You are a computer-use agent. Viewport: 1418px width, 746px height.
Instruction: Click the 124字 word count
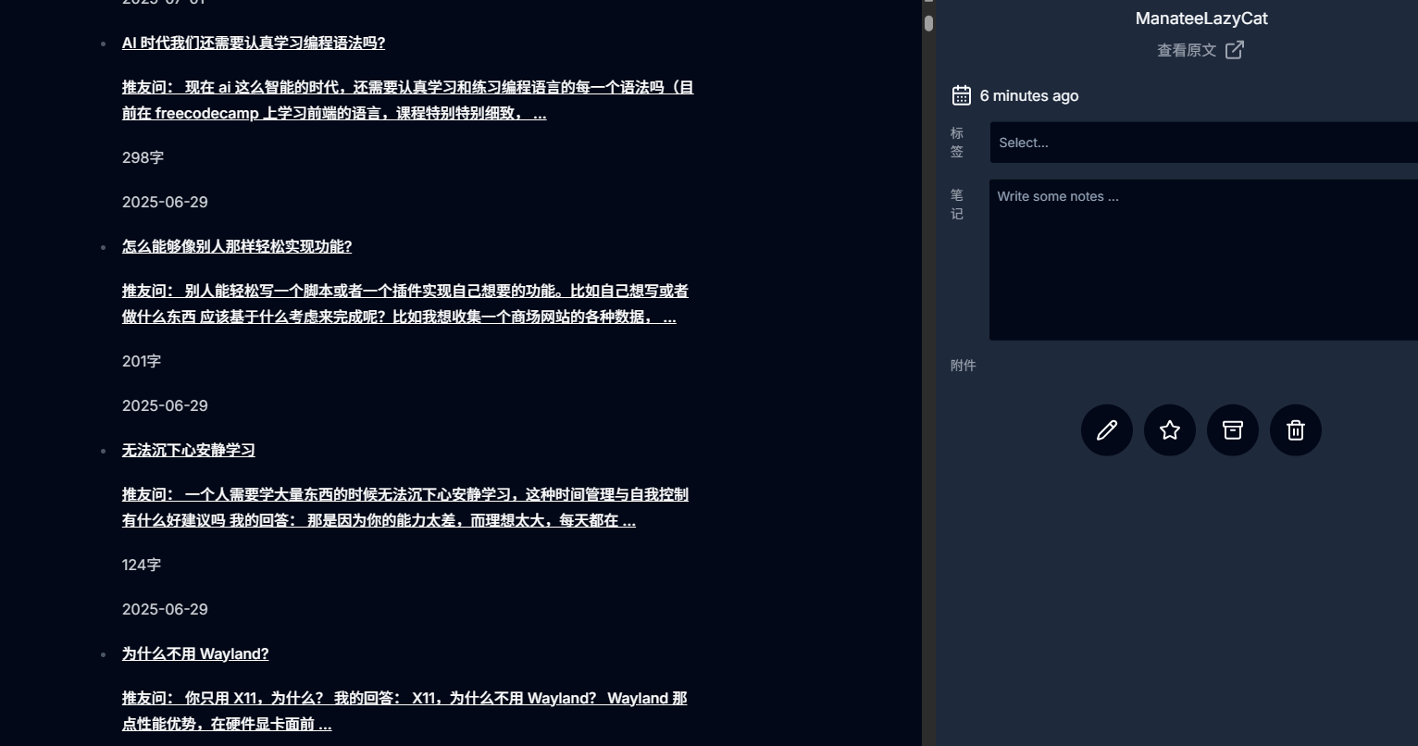click(142, 565)
